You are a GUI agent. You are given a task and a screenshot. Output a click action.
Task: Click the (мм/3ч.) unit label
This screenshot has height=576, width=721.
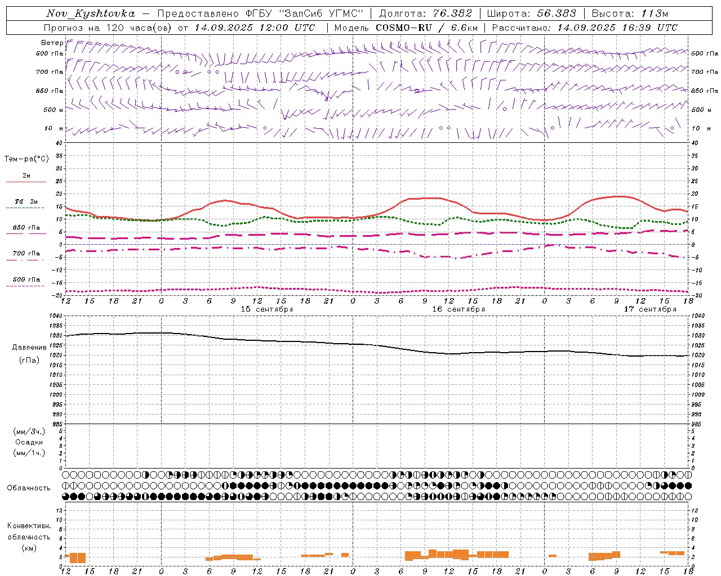(x=29, y=431)
